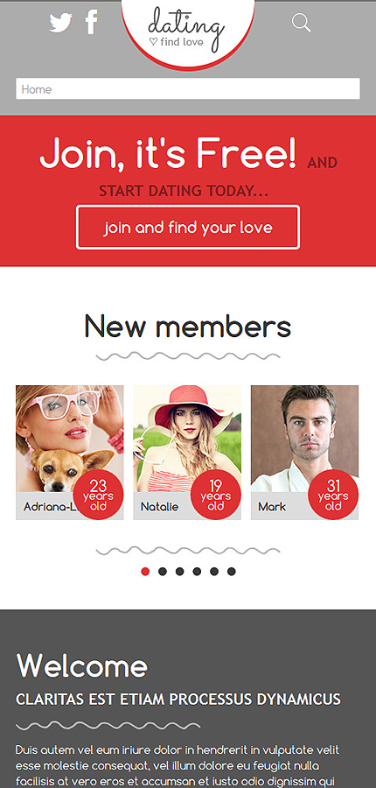
Task: Select the fourth carousel dot
Action: (x=197, y=572)
